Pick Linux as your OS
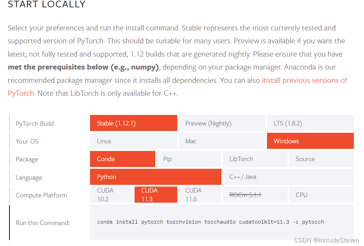 tap(133, 141)
